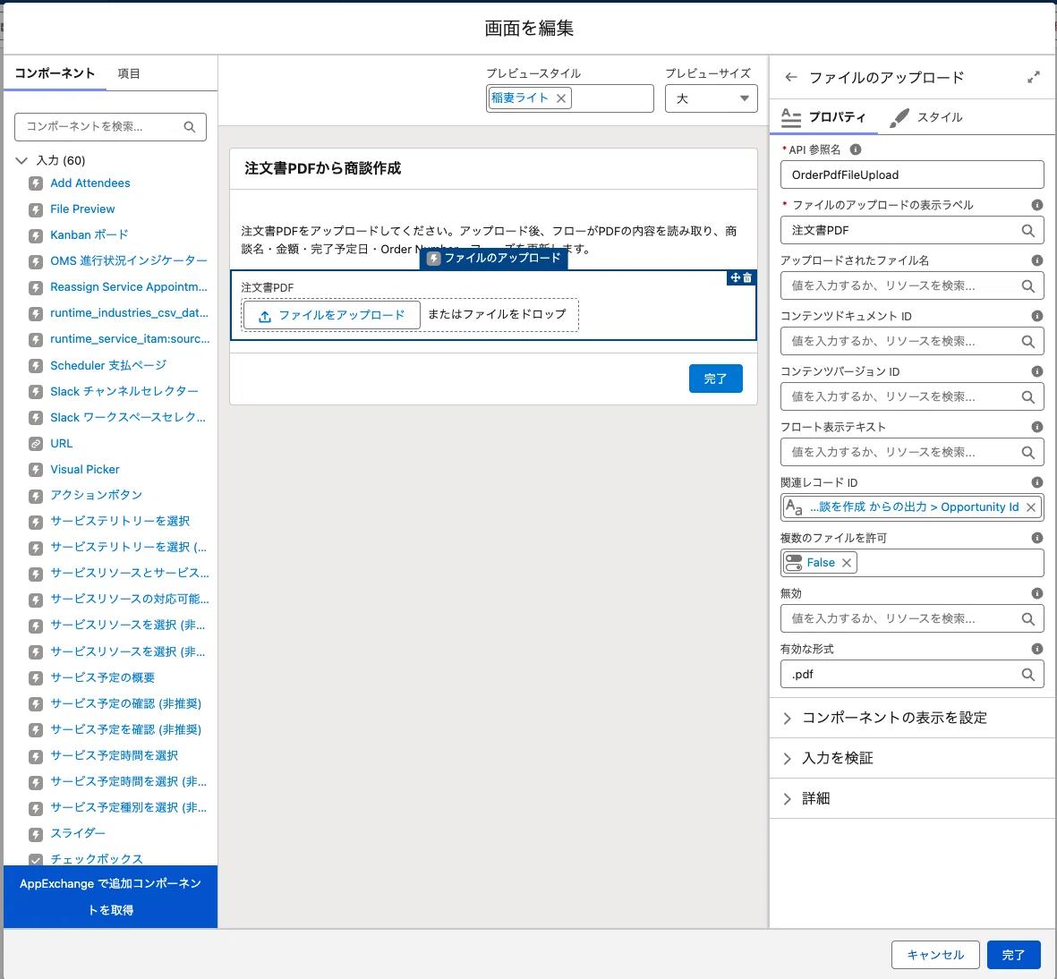Select the Scheduler 支払ページ component
Image resolution: width=1057 pixels, height=979 pixels.
[x=108, y=365]
